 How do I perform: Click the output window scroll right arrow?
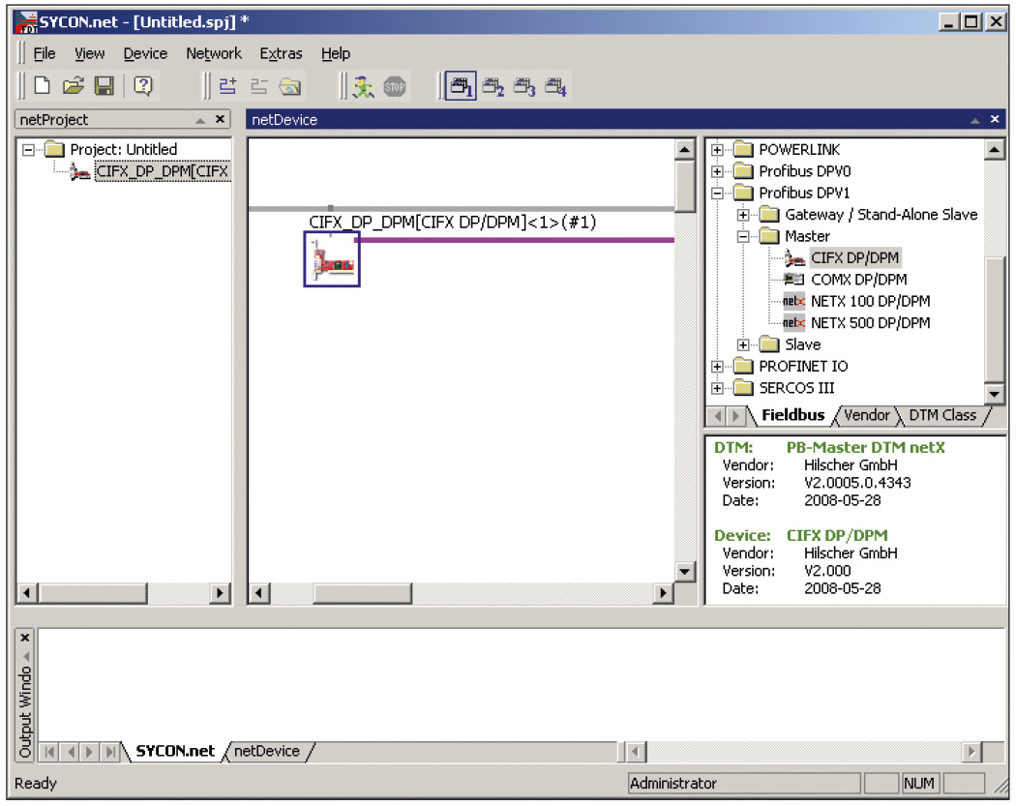point(971,752)
